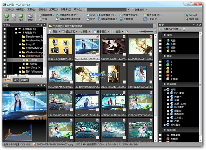Click the Print icon in toolbar
The image size is (206, 150).
point(40,19)
